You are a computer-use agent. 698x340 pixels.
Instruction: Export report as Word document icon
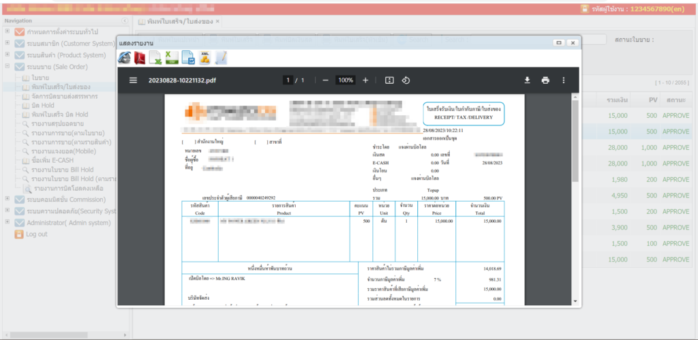pos(188,59)
